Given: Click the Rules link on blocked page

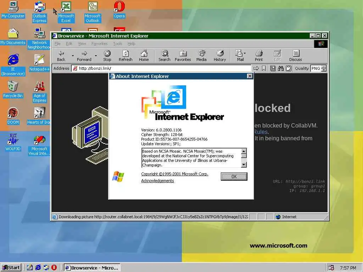Looking at the screenshot, I should pyautogui.click(x=261, y=132).
